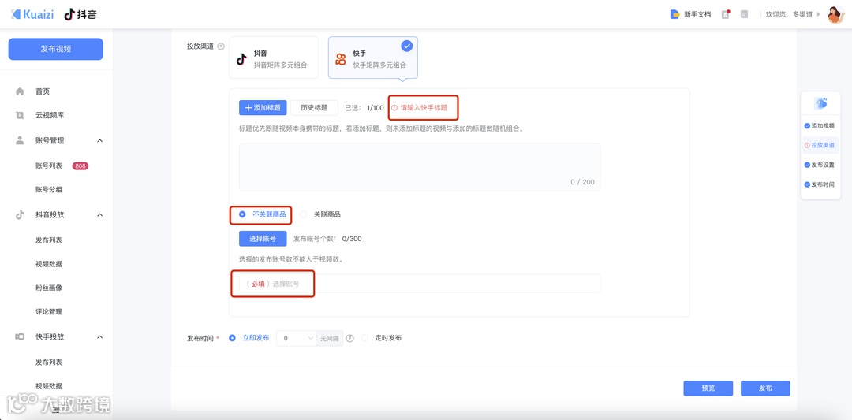
Task: Click the message list icon in header
Action: [744, 15]
